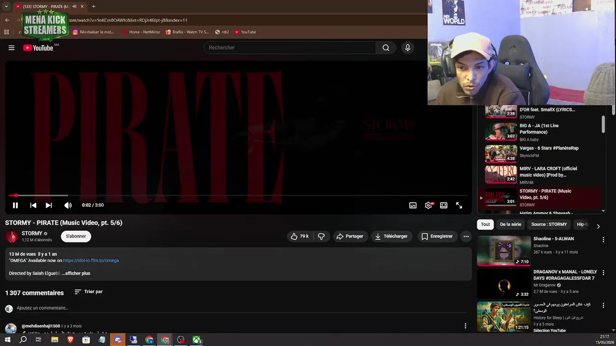Download the video via Télécharger

pyautogui.click(x=391, y=236)
